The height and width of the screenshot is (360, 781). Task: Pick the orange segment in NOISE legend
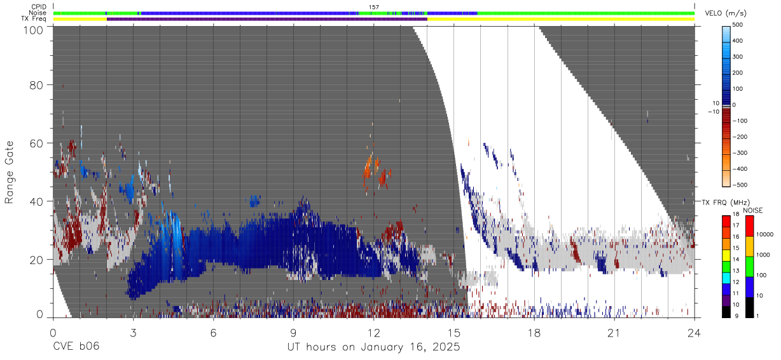point(751,245)
